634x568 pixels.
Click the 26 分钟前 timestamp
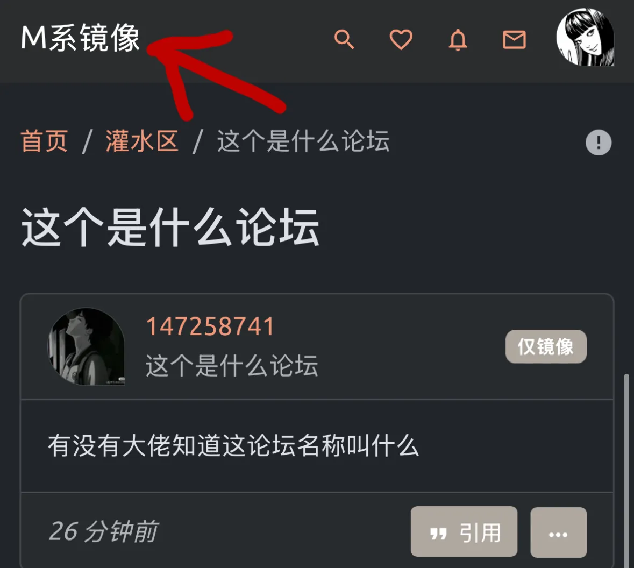pyautogui.click(x=103, y=531)
